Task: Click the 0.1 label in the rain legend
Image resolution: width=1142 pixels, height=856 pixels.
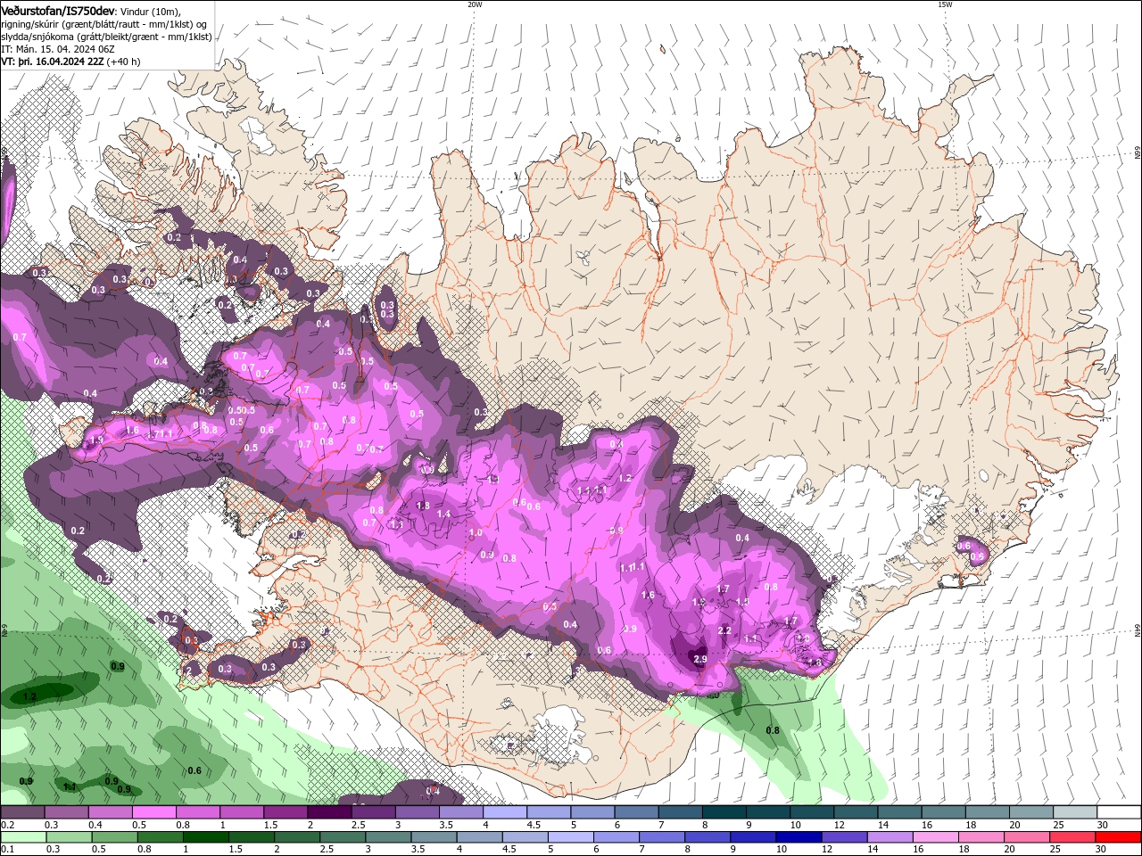Action: click(7, 849)
